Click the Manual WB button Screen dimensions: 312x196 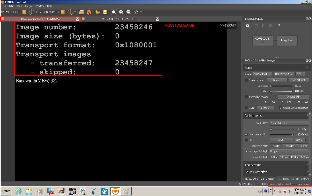pos(293,97)
